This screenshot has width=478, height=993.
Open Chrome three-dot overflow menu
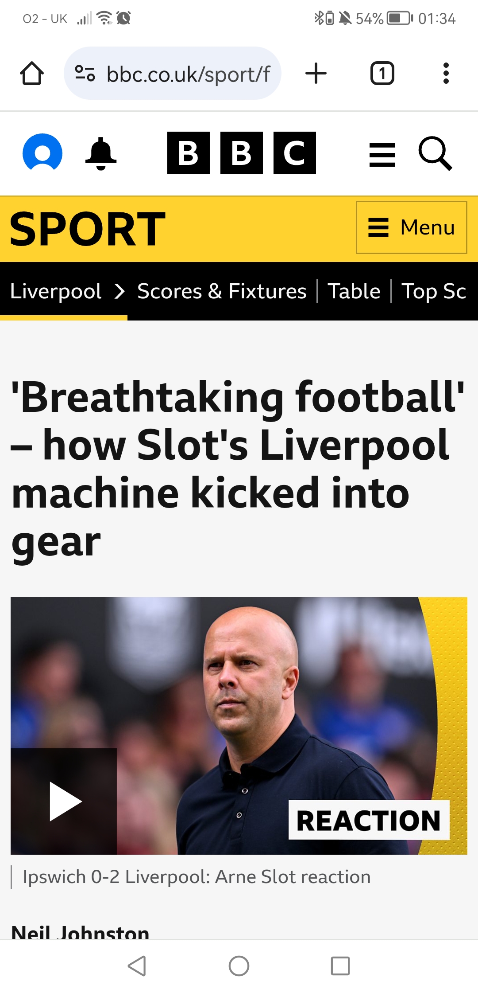pyautogui.click(x=446, y=74)
